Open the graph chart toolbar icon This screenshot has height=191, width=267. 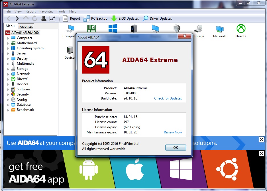pyautogui.click(x=52, y=19)
